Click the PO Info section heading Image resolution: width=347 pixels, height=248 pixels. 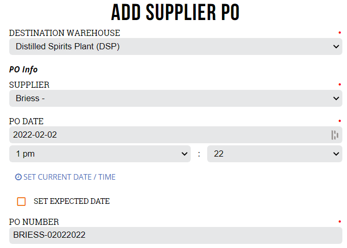pos(23,70)
